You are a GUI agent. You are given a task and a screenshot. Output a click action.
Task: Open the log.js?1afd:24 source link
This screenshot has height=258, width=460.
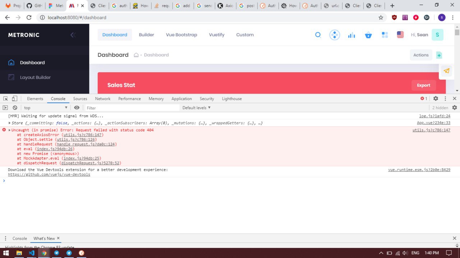point(435,116)
